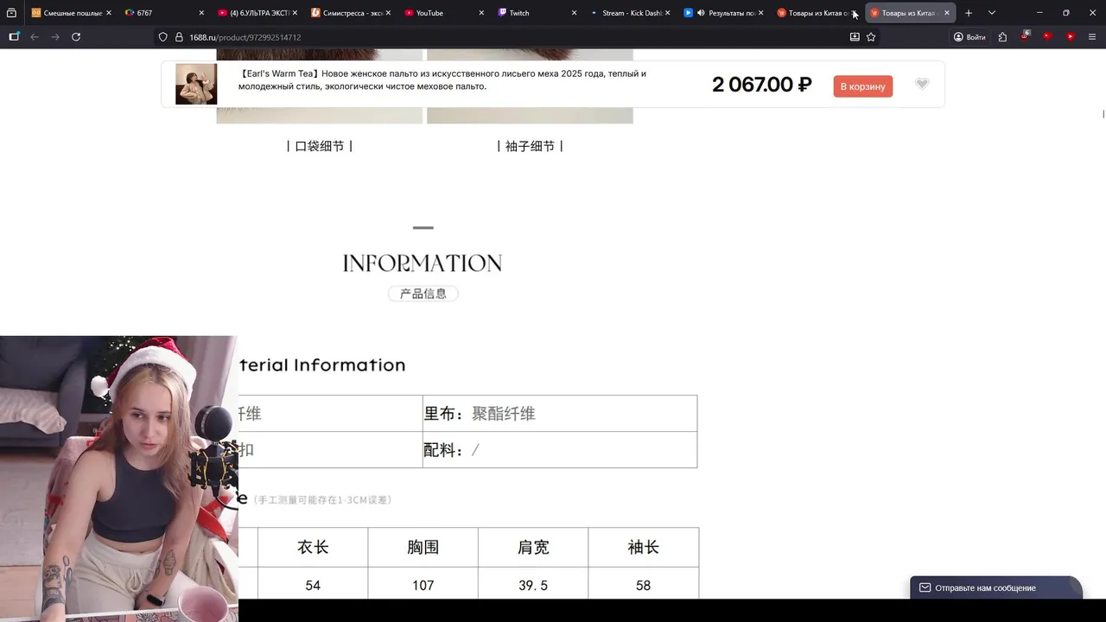Switch to the YouTube tab
This screenshot has width=1106, height=622.
tap(444, 13)
